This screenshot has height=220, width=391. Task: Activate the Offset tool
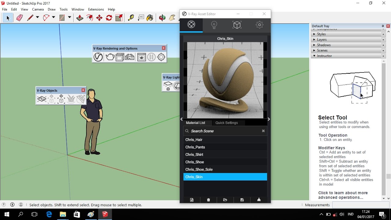[x=90, y=18]
